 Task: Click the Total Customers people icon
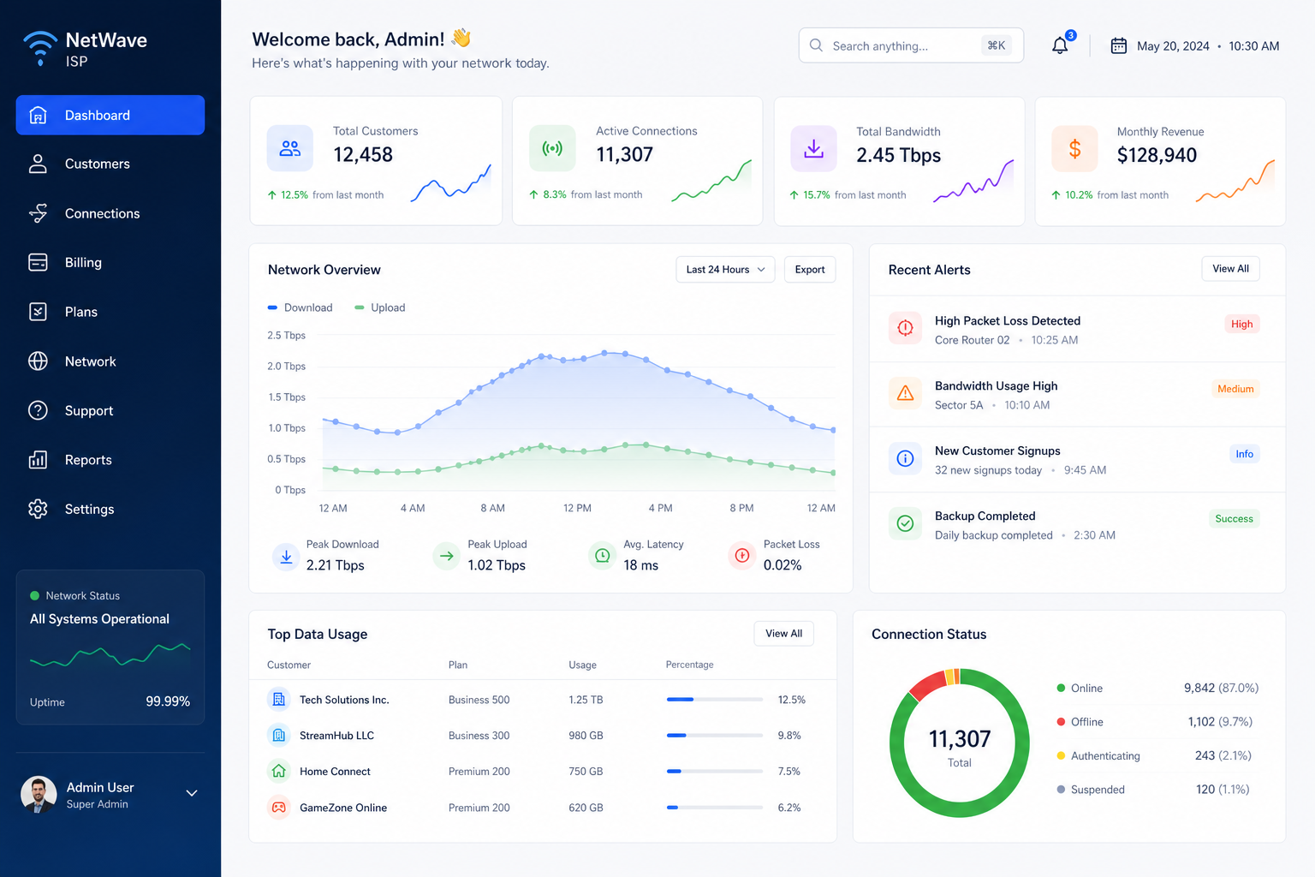(x=290, y=149)
